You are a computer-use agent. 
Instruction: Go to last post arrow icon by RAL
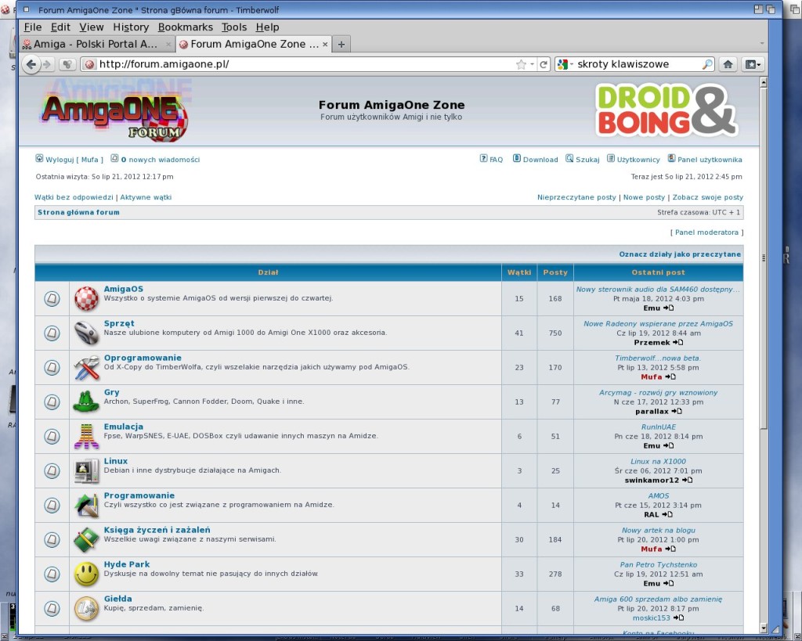[667, 515]
